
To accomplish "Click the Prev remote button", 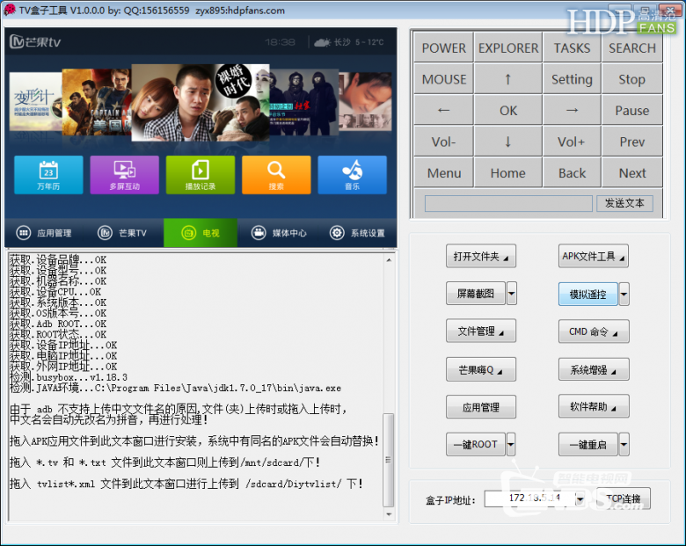I will click(x=632, y=142).
